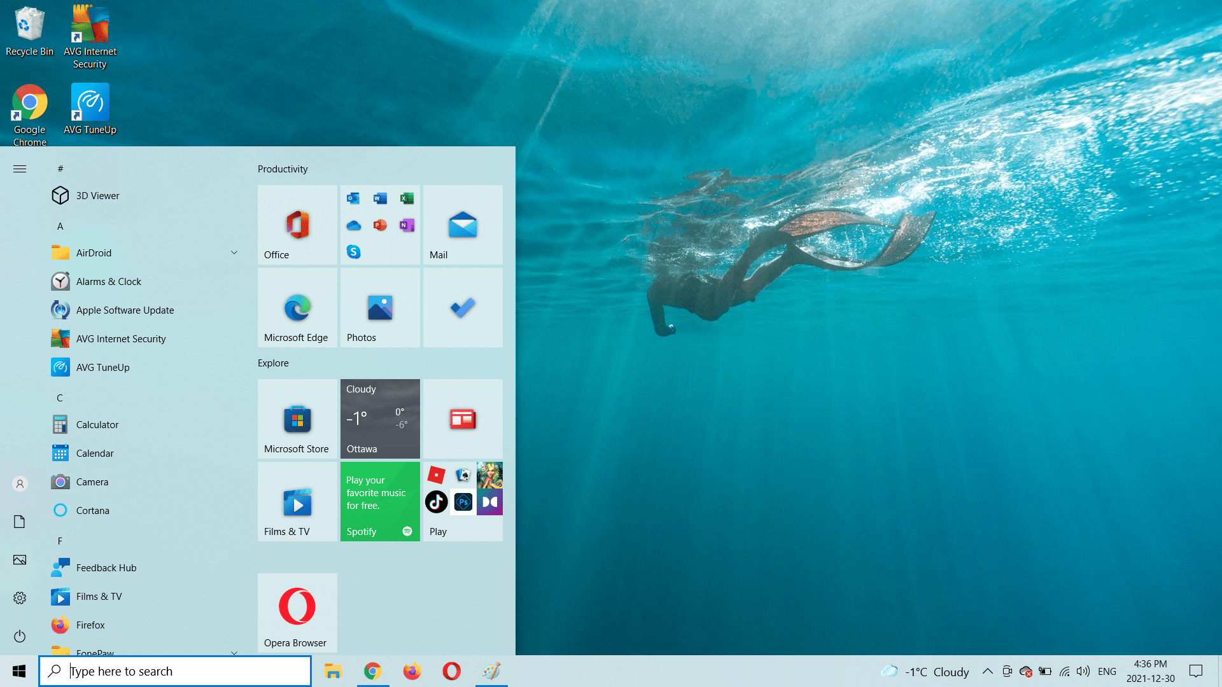This screenshot has height=687, width=1222.
Task: Launch Microsoft Edge from the Start tiles
Action: 297,307
